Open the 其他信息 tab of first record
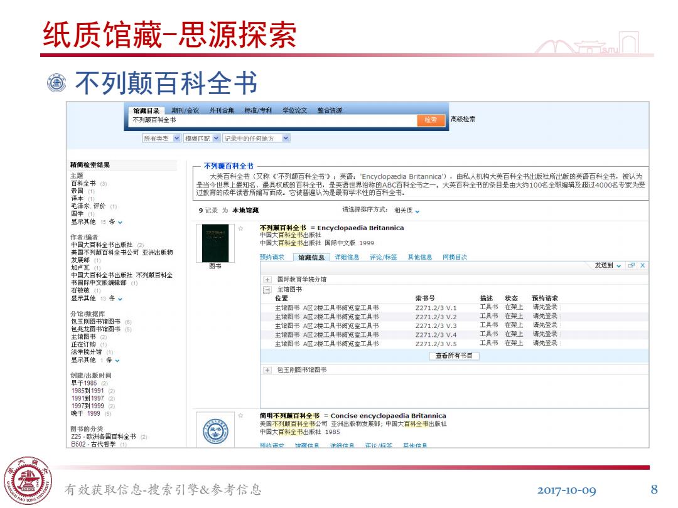 (420, 257)
